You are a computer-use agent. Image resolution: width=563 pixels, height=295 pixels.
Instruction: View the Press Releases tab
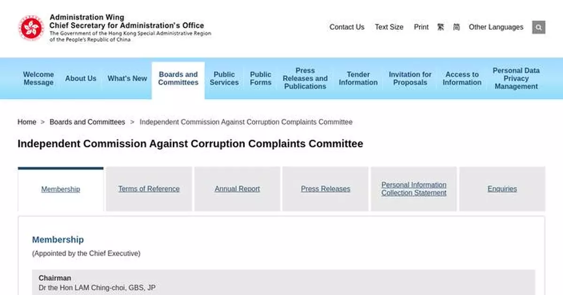[x=325, y=189]
